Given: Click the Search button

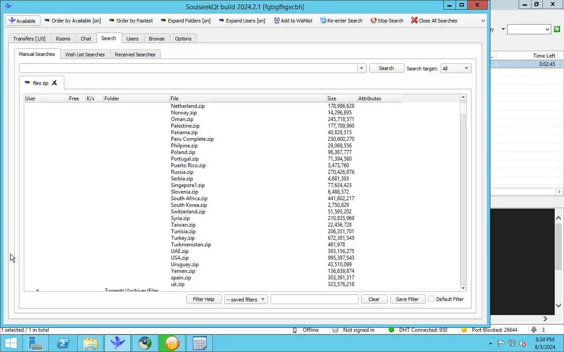Looking at the screenshot, I should click(386, 68).
